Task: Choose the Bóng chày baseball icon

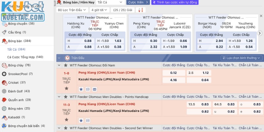Action: (4, 65)
